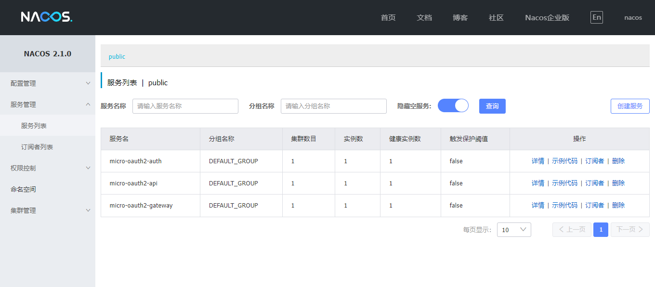
Task: Open 示例代码 for micro-oauth2-auth
Action: 564,161
